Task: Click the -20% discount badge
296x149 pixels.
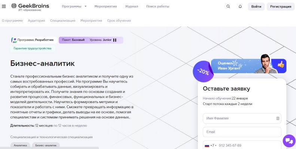Action: tap(203, 71)
